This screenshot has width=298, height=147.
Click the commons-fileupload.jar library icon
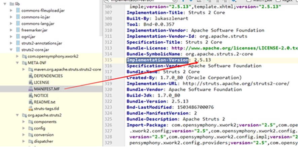pos(18,10)
